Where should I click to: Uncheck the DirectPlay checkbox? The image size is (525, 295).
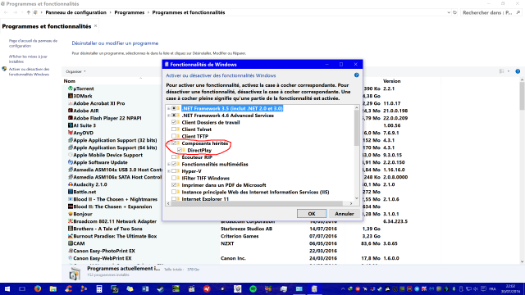coord(180,150)
